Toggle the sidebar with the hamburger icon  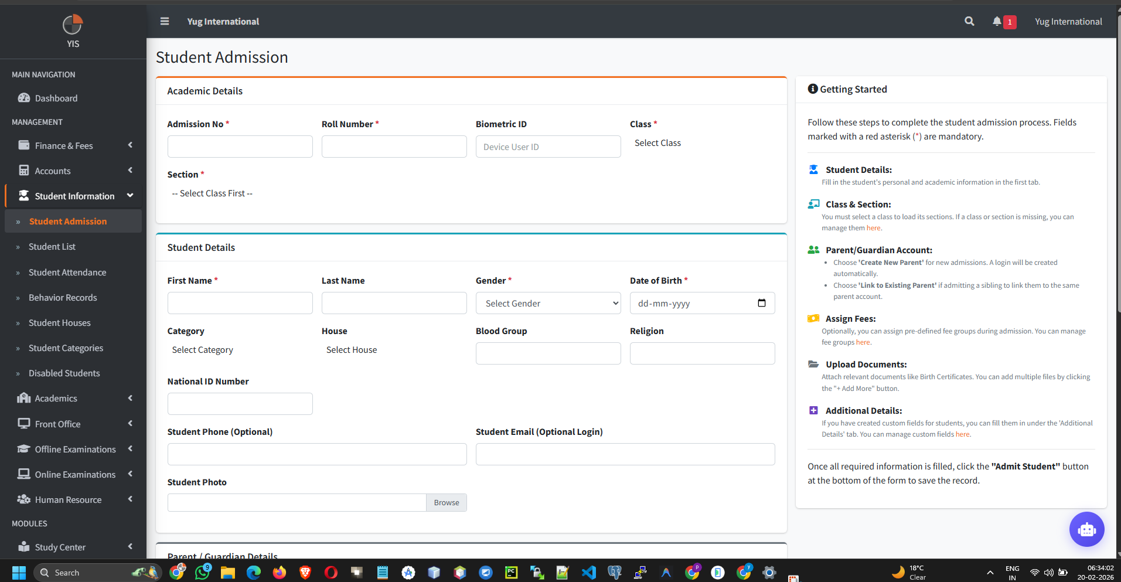[165, 21]
